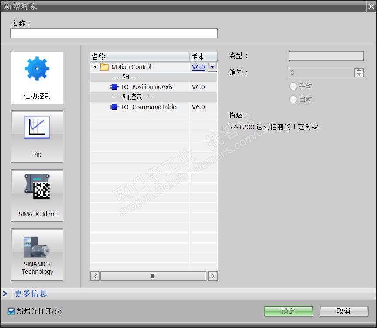Click the 取消 button

pyautogui.click(x=344, y=311)
